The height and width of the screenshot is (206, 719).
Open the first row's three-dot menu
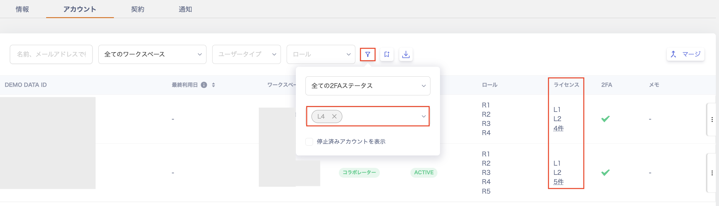(x=712, y=120)
